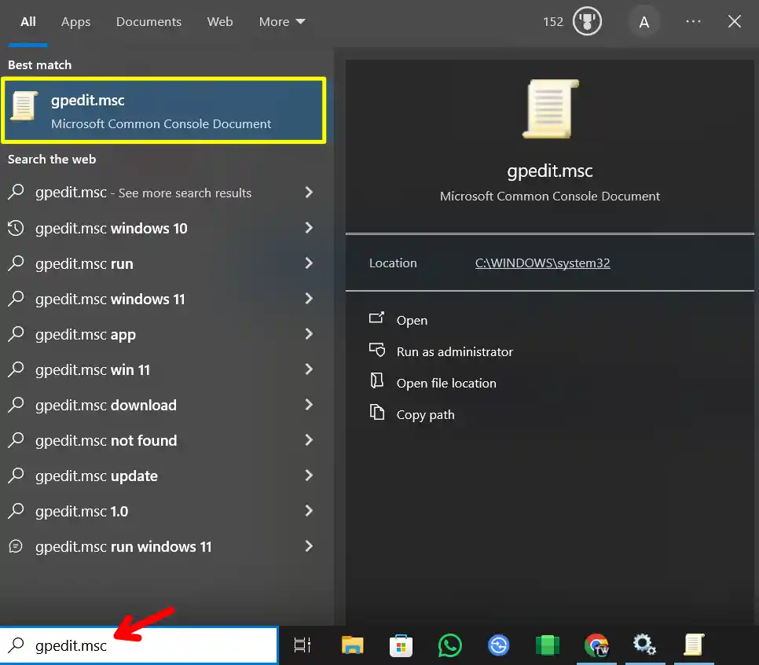This screenshot has width=759, height=665.
Task: Open Microsoft Store from the taskbar
Action: point(401,645)
